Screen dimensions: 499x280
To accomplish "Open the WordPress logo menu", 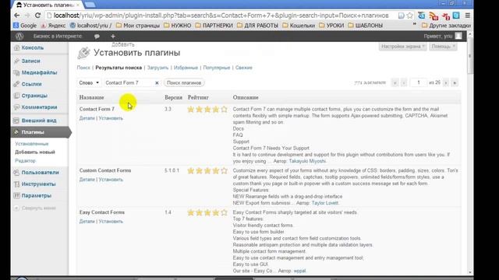I will coord(19,37).
